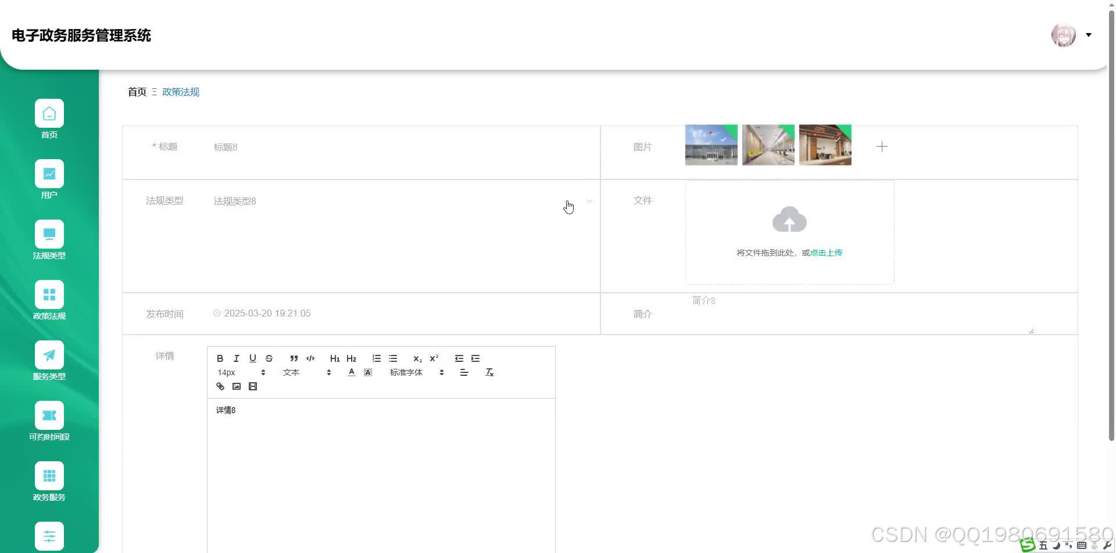The width and height of the screenshot is (1116, 553).
Task: Switch the 五 Wubi input mode
Action: click(x=1043, y=545)
